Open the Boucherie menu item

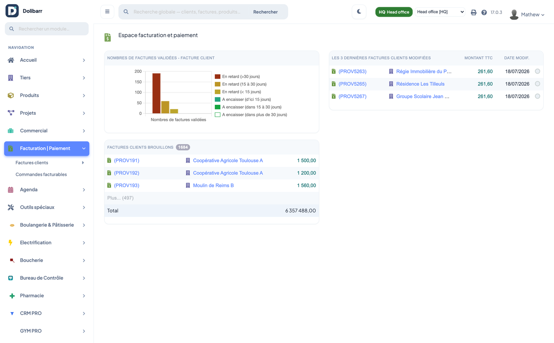pos(47,261)
